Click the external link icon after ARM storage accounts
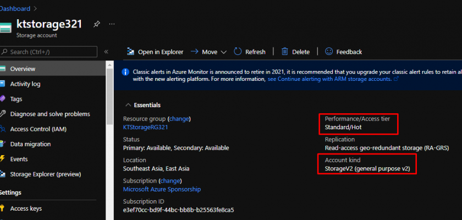The image size is (462, 220). point(397,79)
